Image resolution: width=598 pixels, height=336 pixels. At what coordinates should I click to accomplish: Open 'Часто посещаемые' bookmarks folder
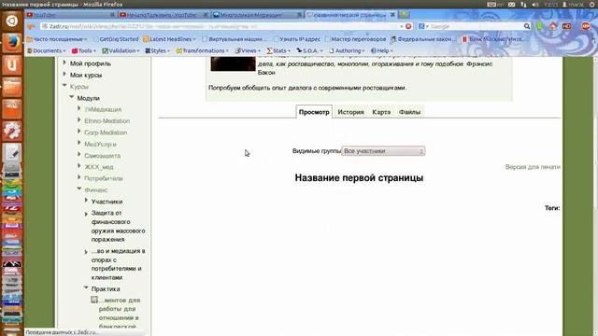coord(57,39)
